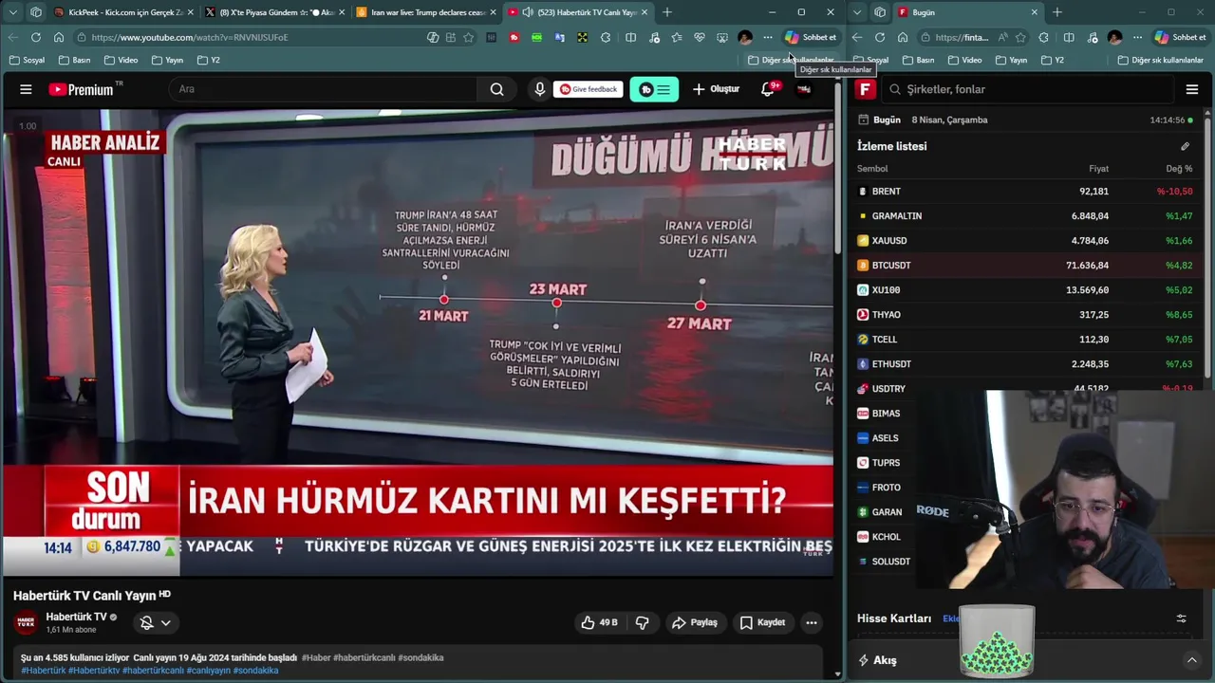
Task: Select the ETHUSDT watchlist row
Action: point(1025,363)
